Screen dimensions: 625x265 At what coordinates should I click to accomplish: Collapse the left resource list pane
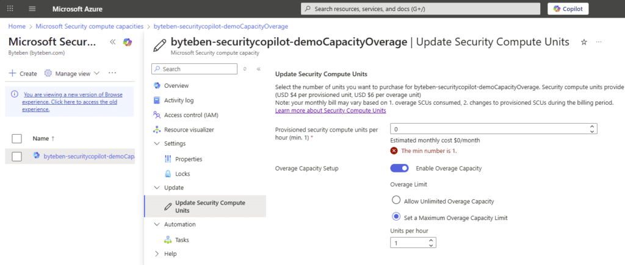tap(112, 42)
